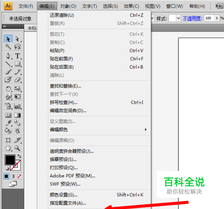Reset to default fill and stroke

click(7, 169)
